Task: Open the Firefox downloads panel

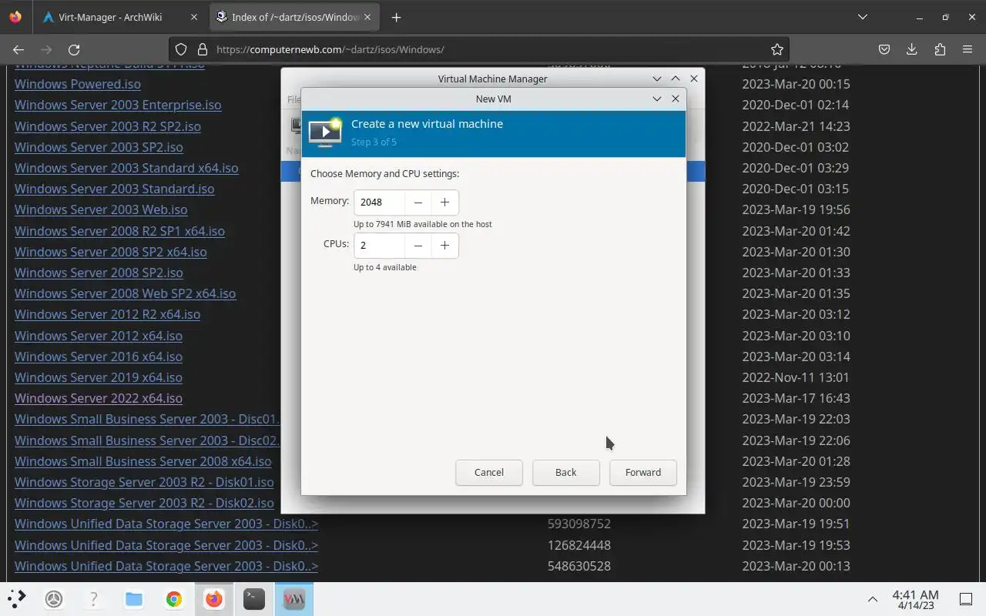Action: 912,49
